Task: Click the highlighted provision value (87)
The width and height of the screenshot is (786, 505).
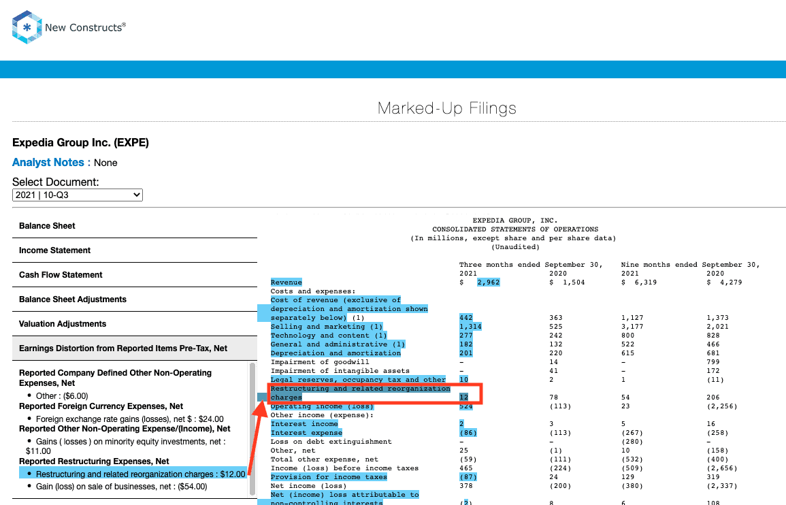Action: point(468,477)
